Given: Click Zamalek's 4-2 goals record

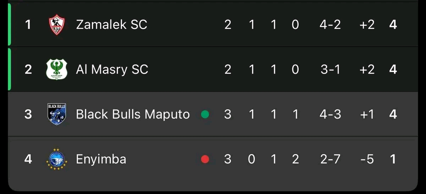Looking at the screenshot, I should click(x=330, y=25).
